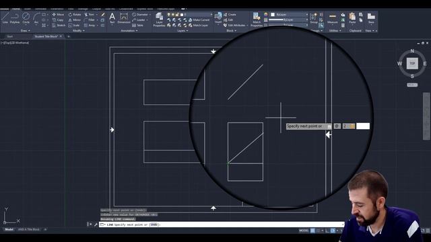Select the Circle tool
The image size is (431, 242).
pos(26,18)
